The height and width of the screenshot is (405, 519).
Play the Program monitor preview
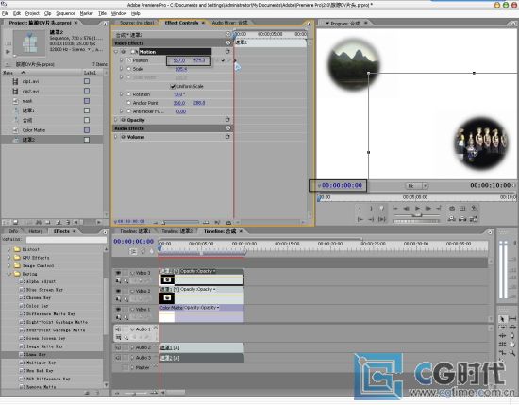[417, 209]
